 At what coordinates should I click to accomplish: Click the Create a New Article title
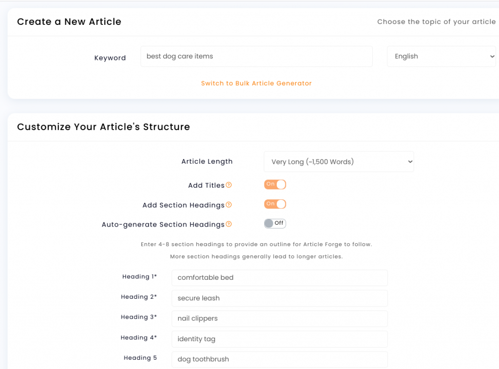pyautogui.click(x=69, y=21)
